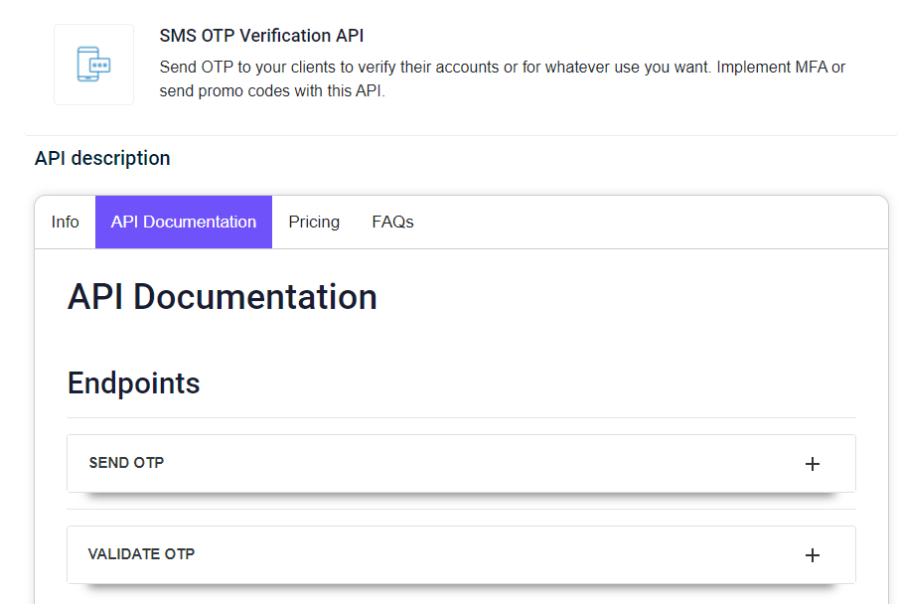Open the Pricing tab
900x604 pixels.
(x=314, y=223)
